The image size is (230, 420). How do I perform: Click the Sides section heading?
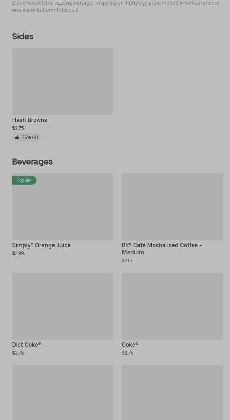point(22,36)
